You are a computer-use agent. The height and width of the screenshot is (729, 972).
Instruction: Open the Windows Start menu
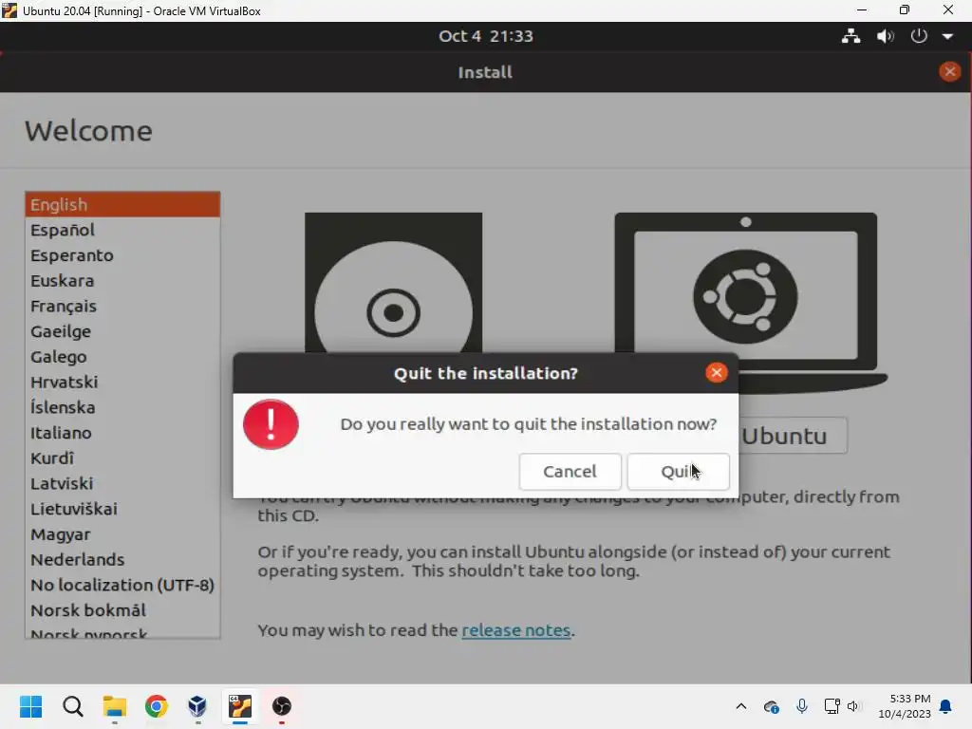[x=31, y=706]
